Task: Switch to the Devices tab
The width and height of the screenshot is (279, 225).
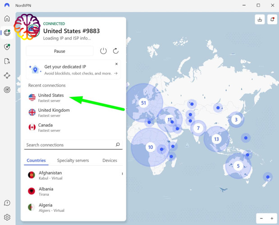Action: 110,160
